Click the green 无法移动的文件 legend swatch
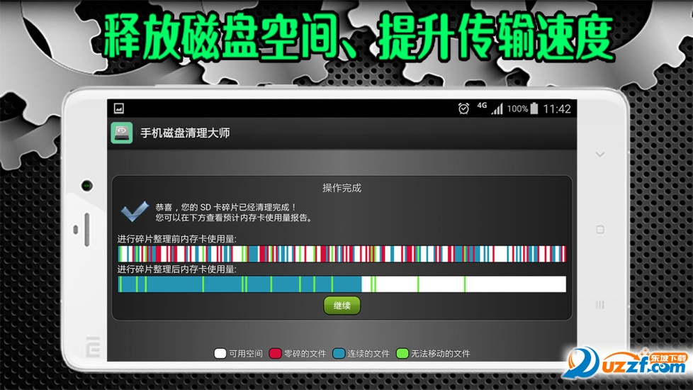693x390 pixels. [402, 353]
